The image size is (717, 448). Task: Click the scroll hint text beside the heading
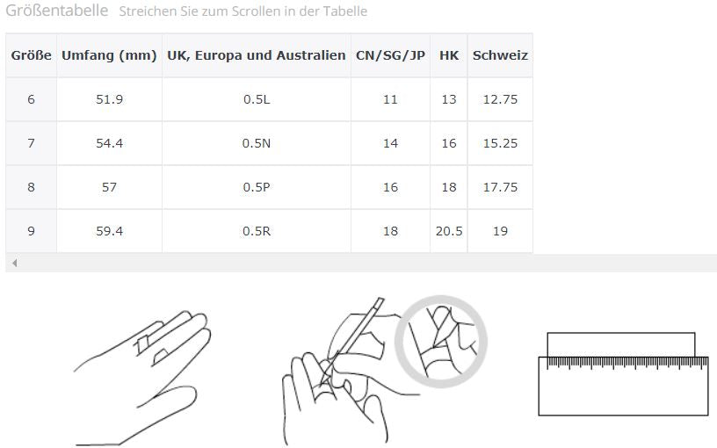pyautogui.click(x=243, y=12)
